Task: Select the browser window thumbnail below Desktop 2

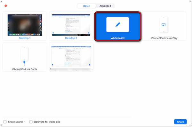Action: point(71,56)
